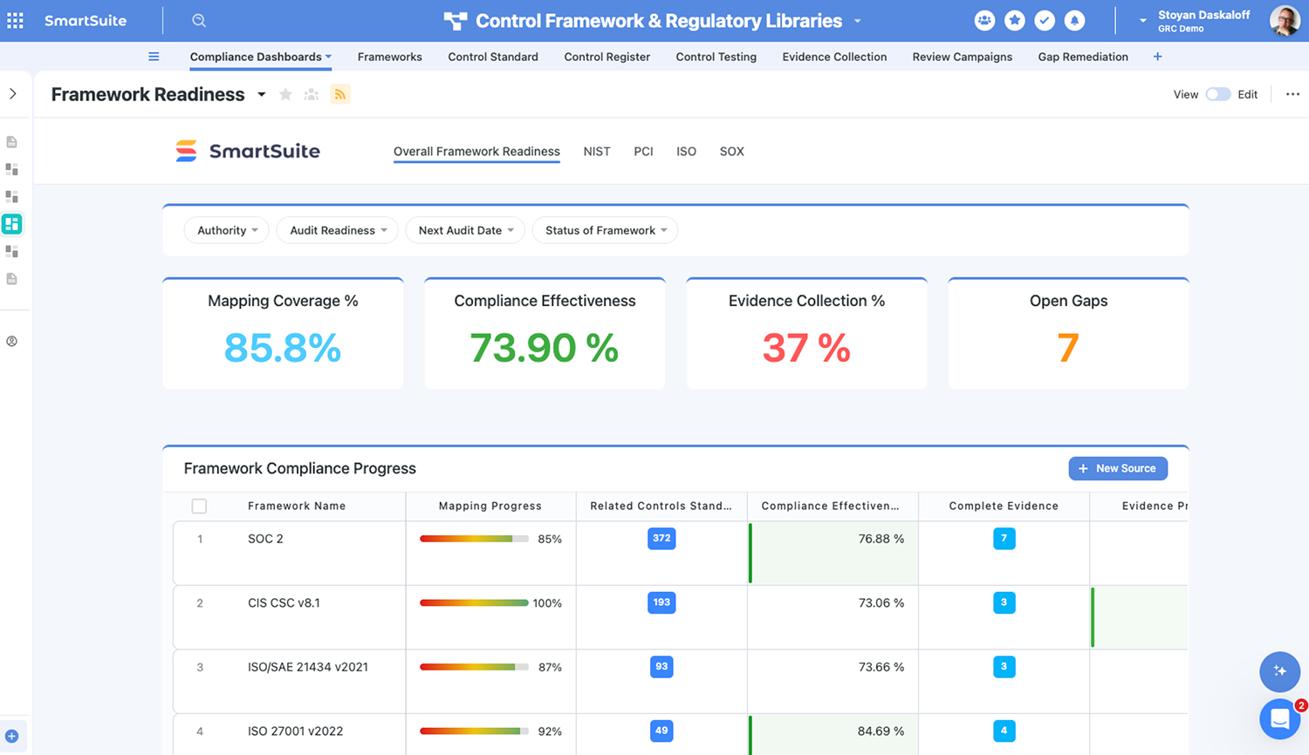Open the AI sparkle assistant button
Screen dimensions: 1309x755
1279,670
